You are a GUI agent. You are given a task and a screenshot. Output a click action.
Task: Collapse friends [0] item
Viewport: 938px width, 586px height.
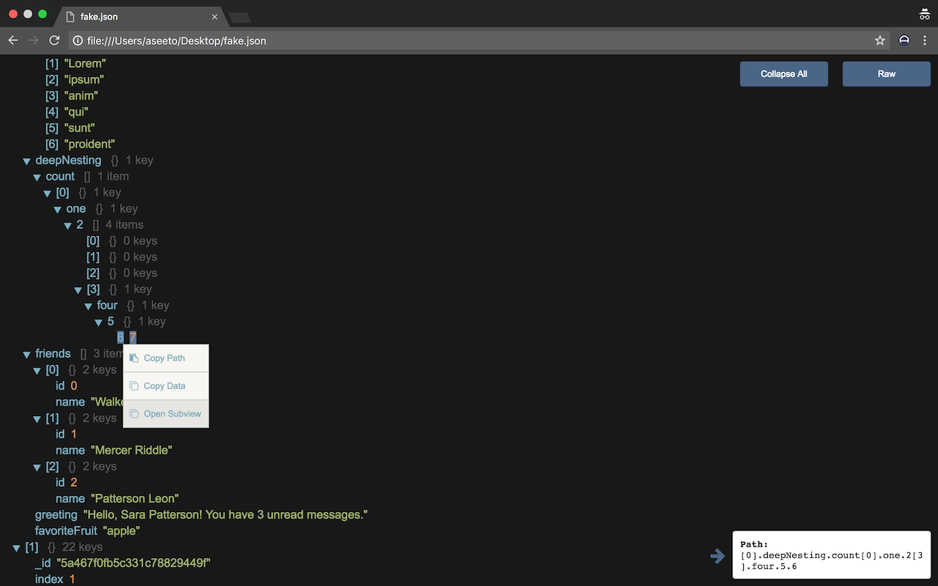coord(38,371)
